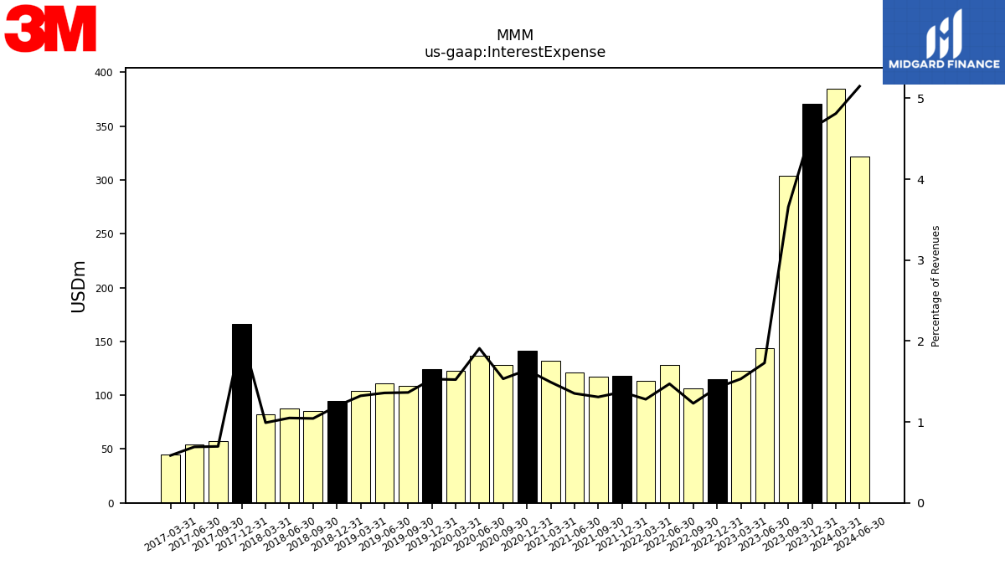Click the black bar for 2019-12-31

coord(432,436)
